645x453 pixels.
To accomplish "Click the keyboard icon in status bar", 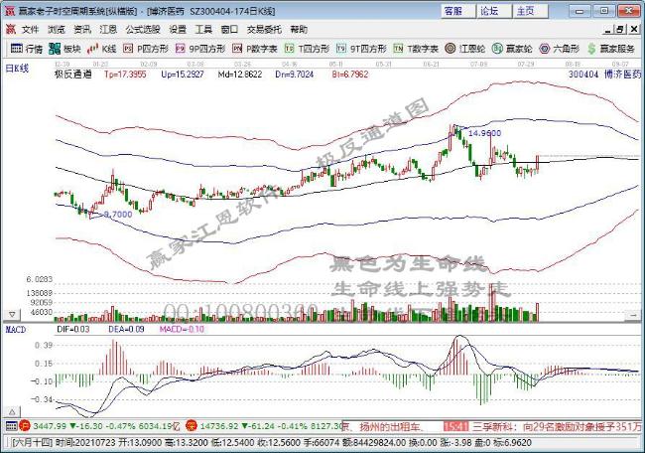I will point(11,426).
